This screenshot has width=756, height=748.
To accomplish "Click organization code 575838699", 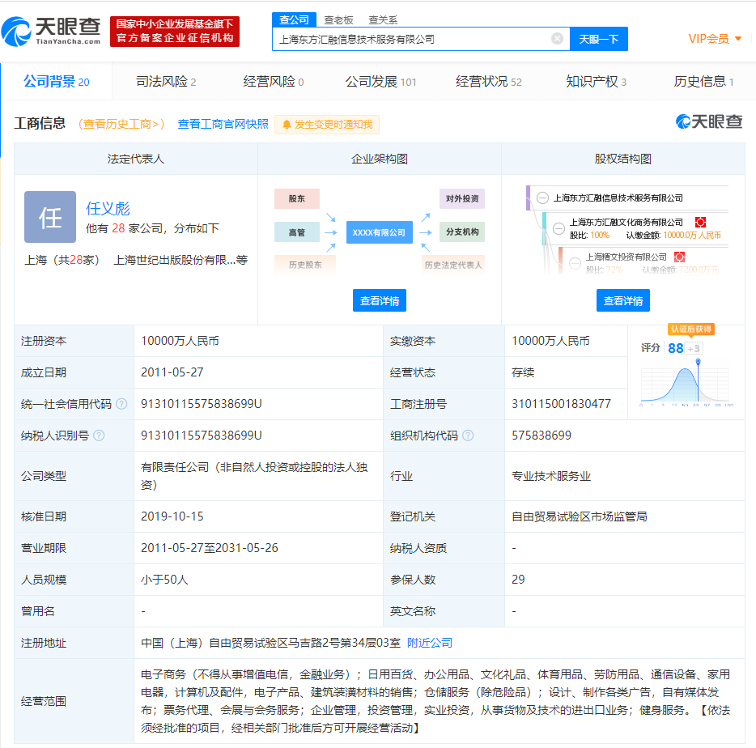I will click(541, 436).
